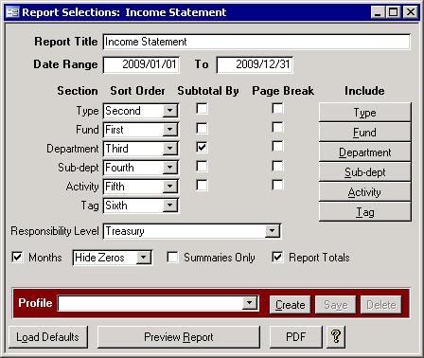Open the Type sort order dropdown
The width and height of the screenshot is (424, 358).
(170, 111)
